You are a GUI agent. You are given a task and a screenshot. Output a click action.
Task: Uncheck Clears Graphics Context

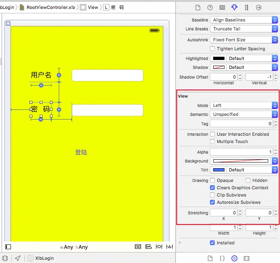[x=212, y=188]
